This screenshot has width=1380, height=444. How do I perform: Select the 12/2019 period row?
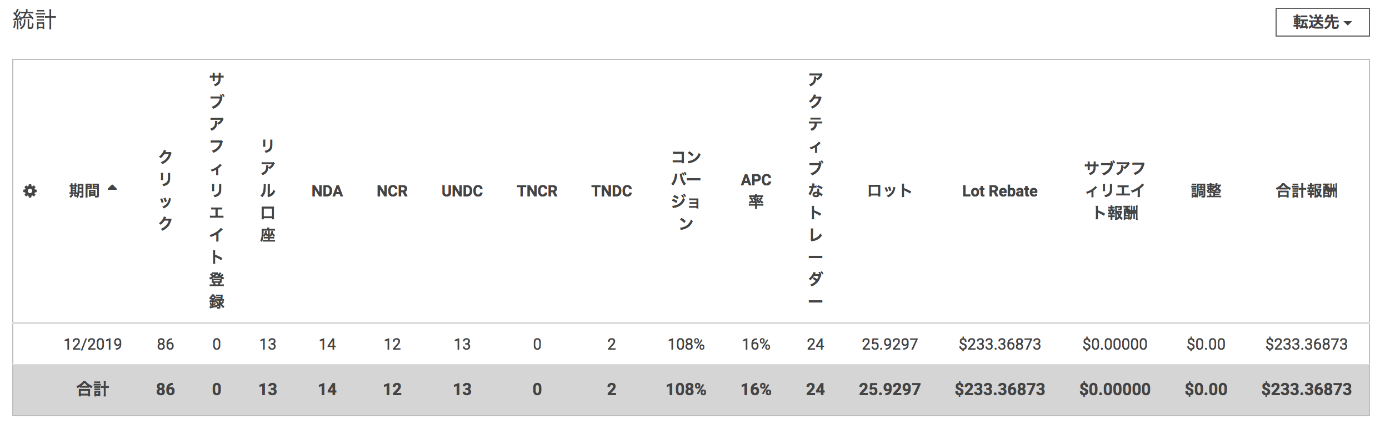93,344
